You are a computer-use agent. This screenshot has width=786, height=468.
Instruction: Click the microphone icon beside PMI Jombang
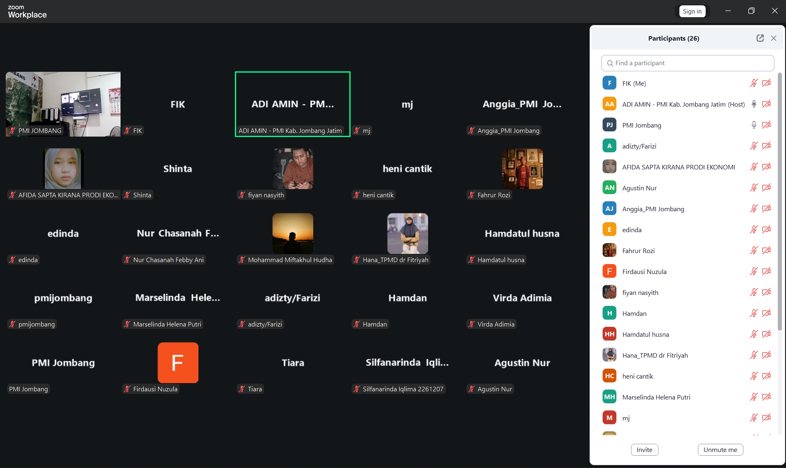754,125
